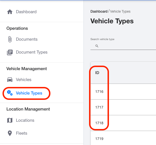
Task: Go to Document Types in sidebar
Action: tap(32, 52)
